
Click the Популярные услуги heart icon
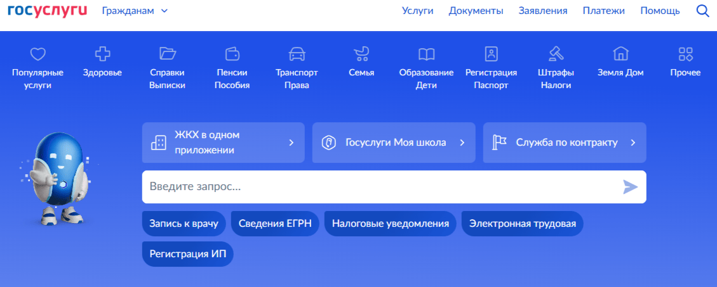tap(37, 53)
